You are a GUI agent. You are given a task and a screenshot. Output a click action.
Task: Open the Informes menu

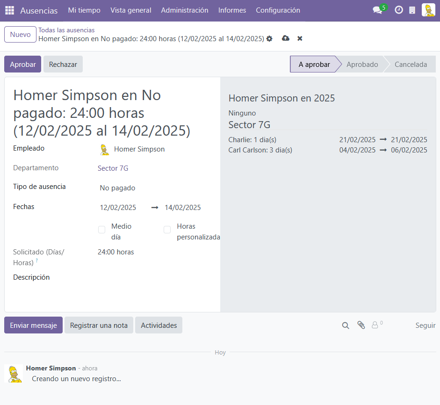232,10
